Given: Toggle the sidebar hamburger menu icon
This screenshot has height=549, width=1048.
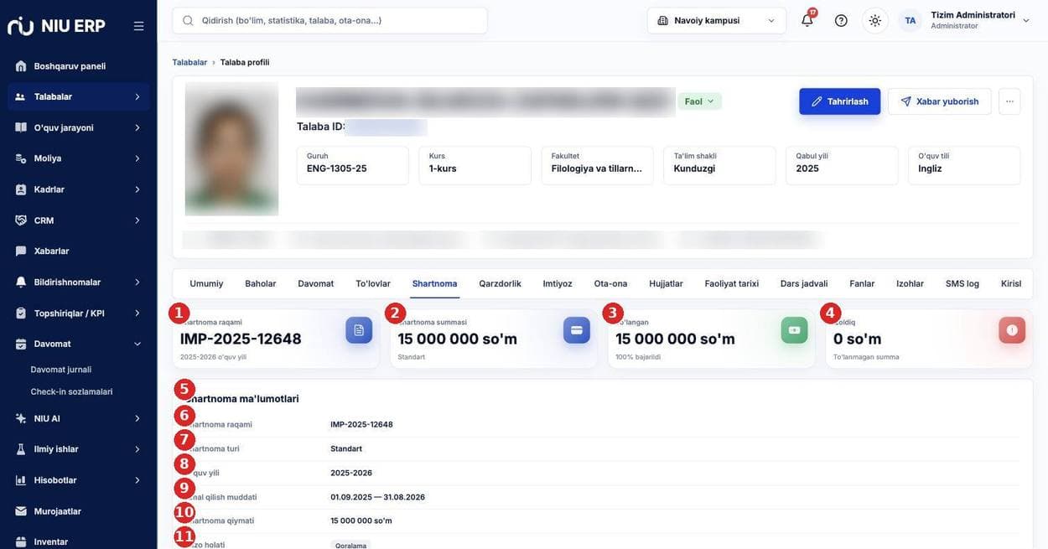Looking at the screenshot, I should [138, 26].
